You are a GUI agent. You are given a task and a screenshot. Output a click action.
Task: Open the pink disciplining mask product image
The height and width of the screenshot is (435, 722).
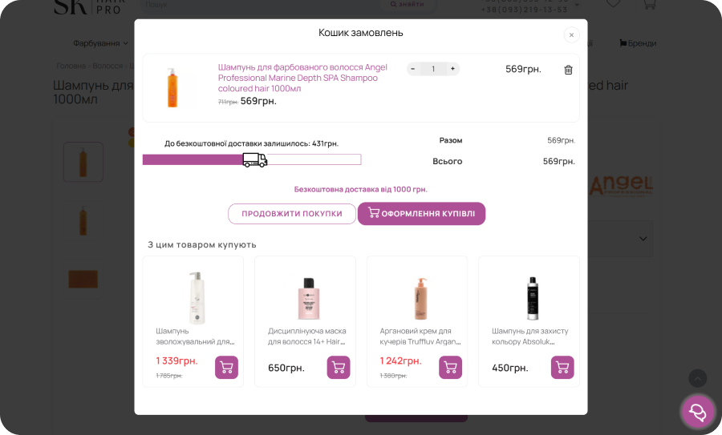[x=309, y=298]
